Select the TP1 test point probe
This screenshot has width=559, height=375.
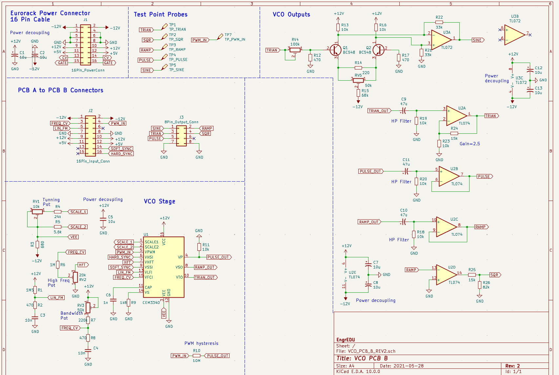click(165, 26)
